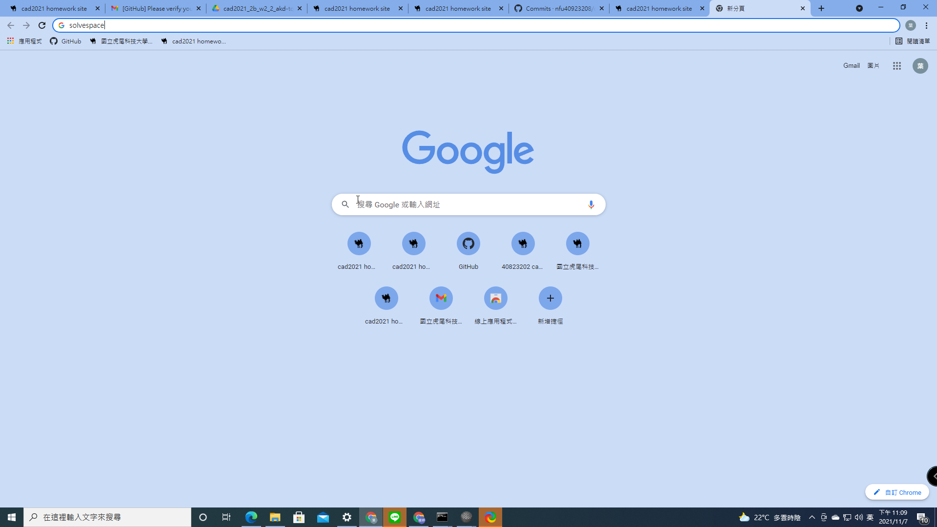Open the command terminal on the taskbar

coord(442,517)
